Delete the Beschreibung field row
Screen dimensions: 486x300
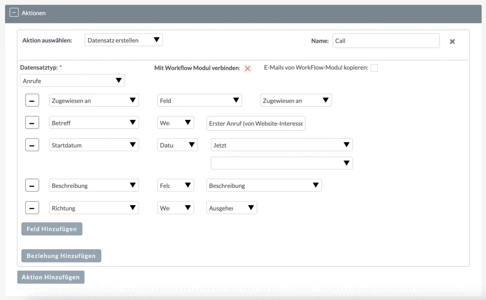tap(32, 186)
